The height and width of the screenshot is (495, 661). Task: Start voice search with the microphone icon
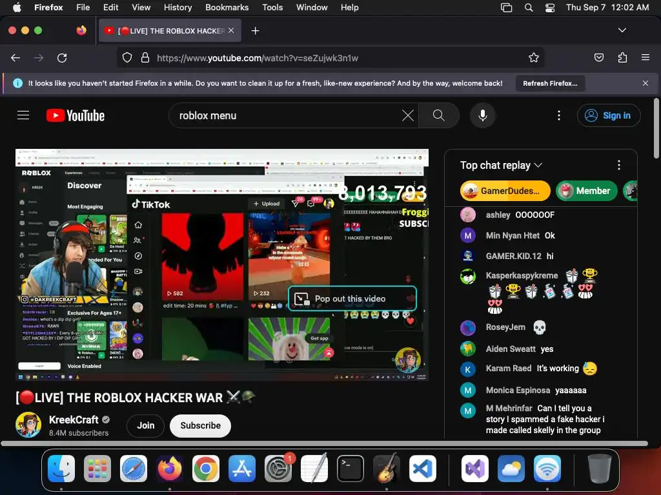[483, 115]
